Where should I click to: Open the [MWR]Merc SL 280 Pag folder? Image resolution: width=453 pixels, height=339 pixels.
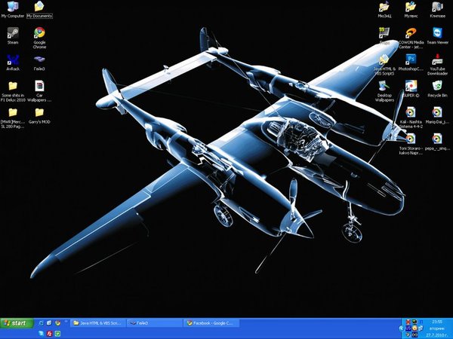pos(13,118)
